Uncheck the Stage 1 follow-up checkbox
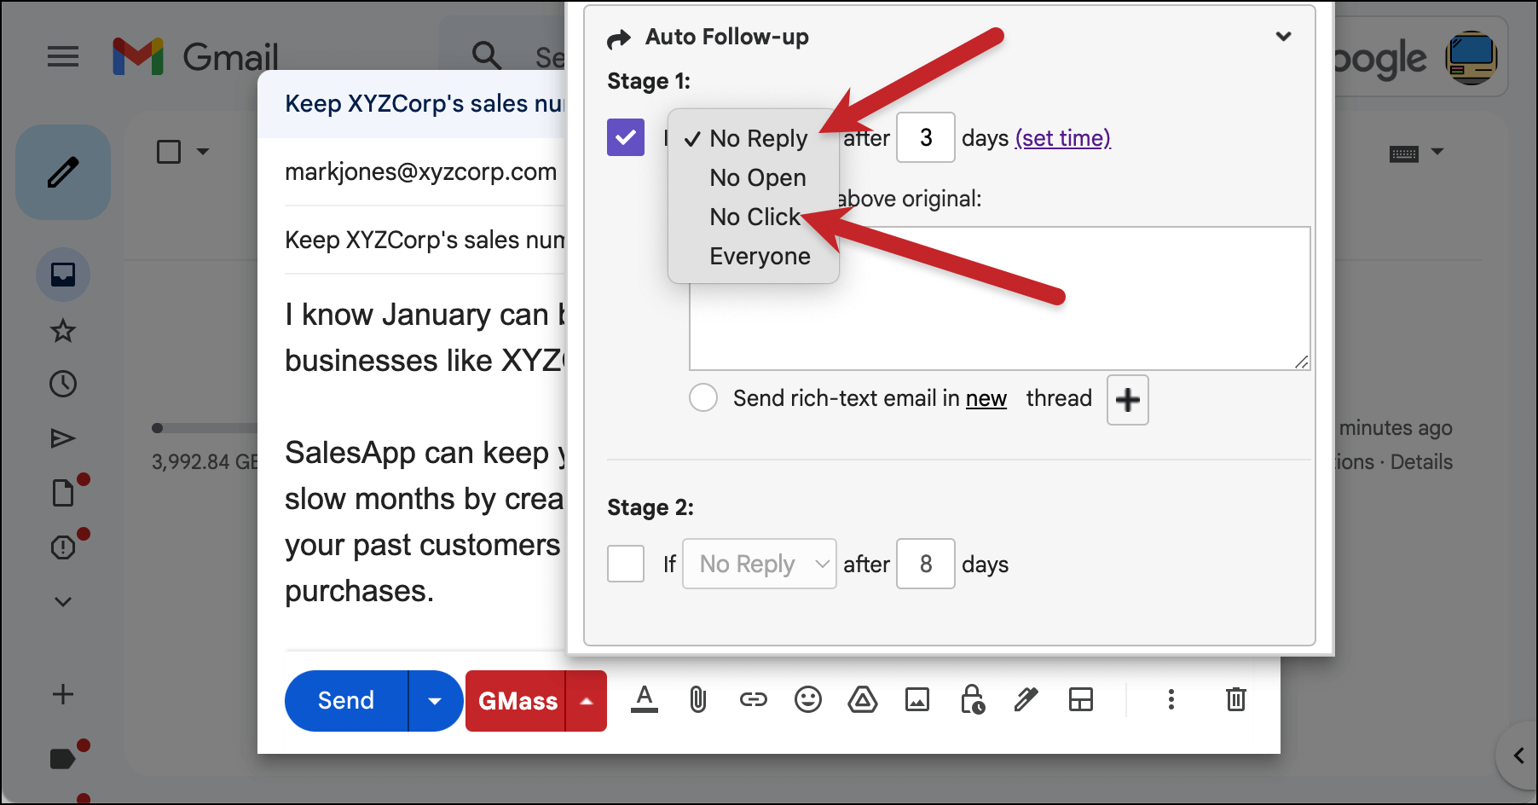Viewport: 1538px width, 805px height. point(626,137)
